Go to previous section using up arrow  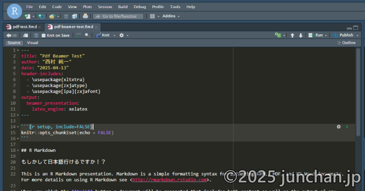click(x=292, y=36)
